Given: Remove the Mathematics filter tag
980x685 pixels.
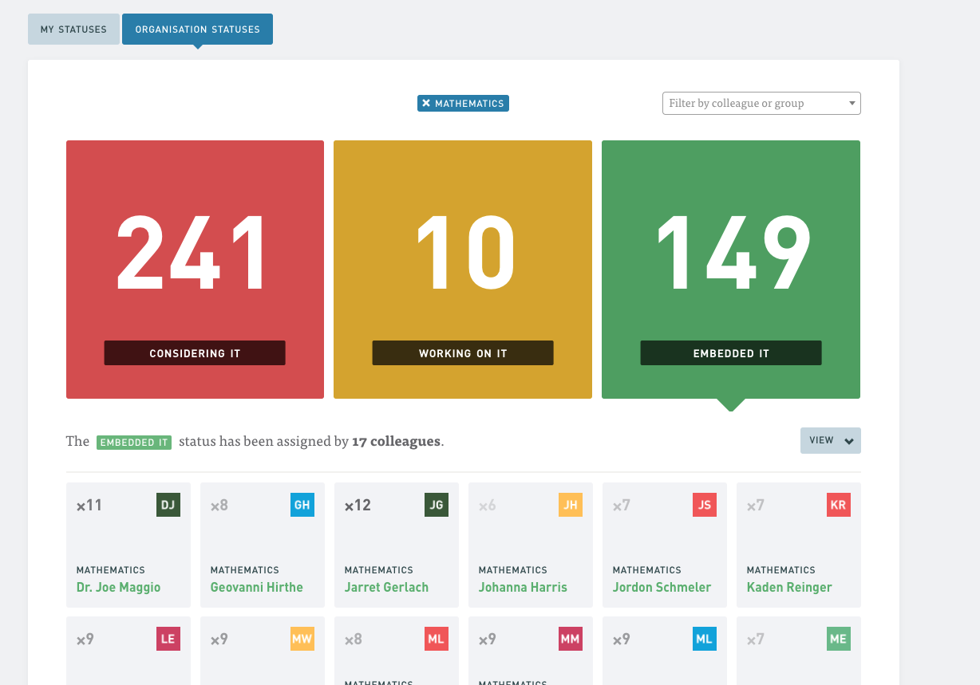Looking at the screenshot, I should 426,104.
